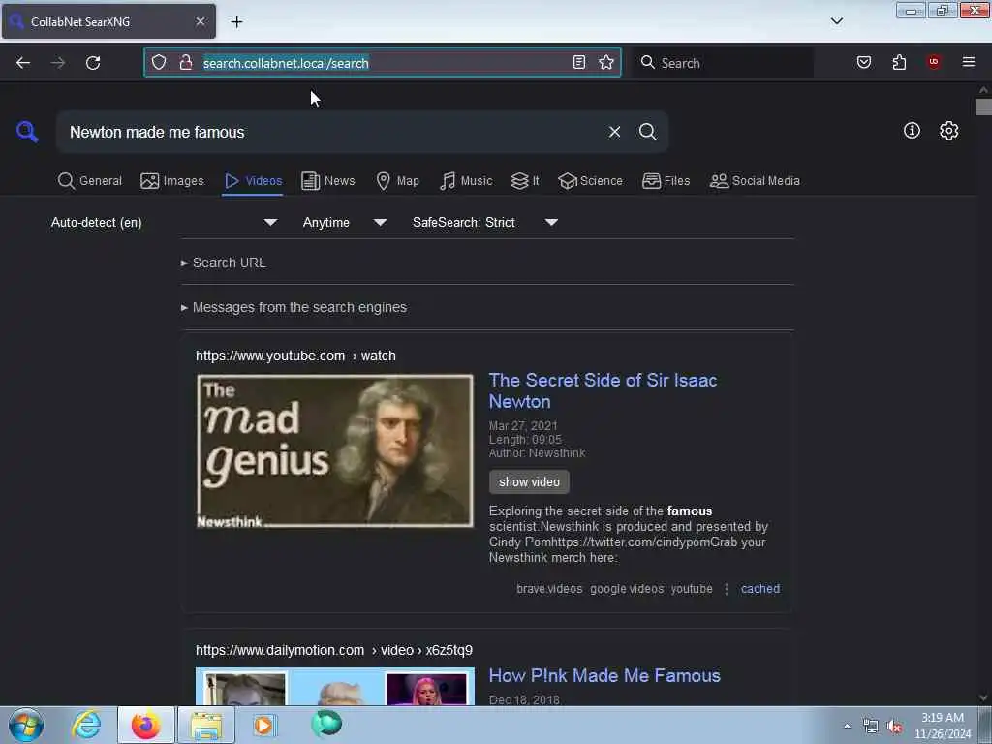Expand Messages from the search engines
The height and width of the screenshot is (744, 992).
coord(294,307)
